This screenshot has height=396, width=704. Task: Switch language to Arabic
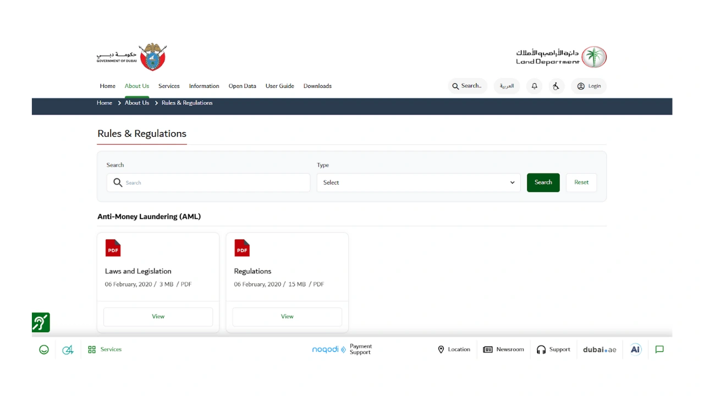pos(507,86)
